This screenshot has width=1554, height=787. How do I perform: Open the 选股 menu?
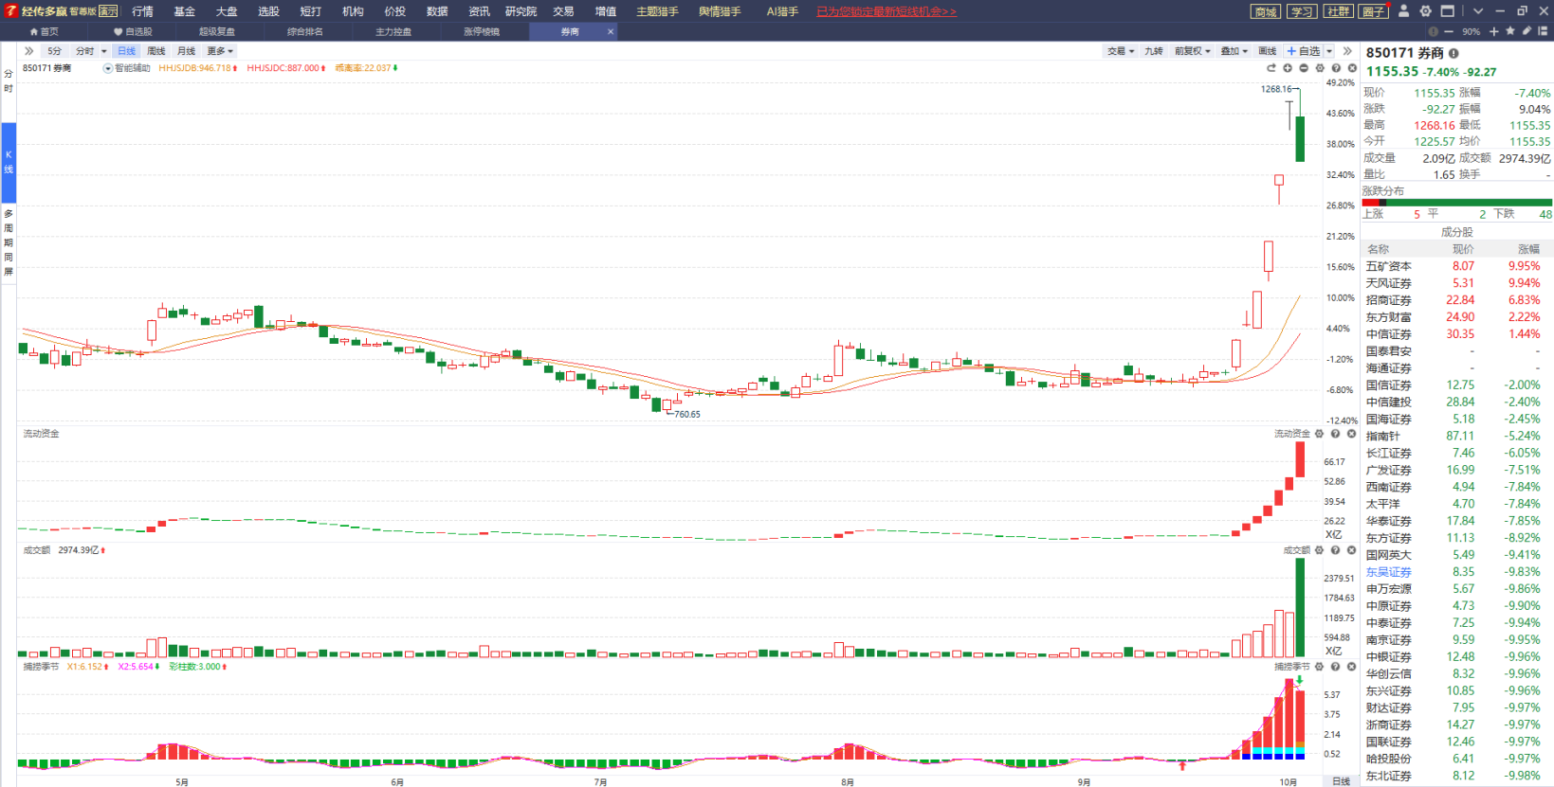[269, 11]
